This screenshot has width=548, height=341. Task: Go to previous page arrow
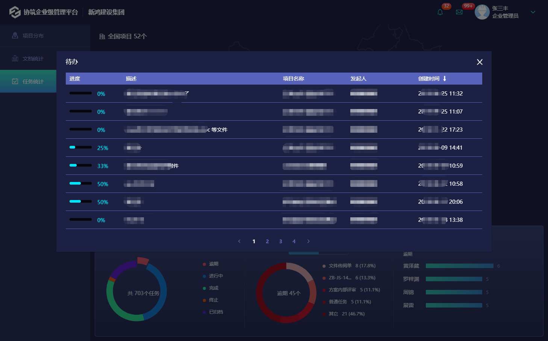coord(239,241)
